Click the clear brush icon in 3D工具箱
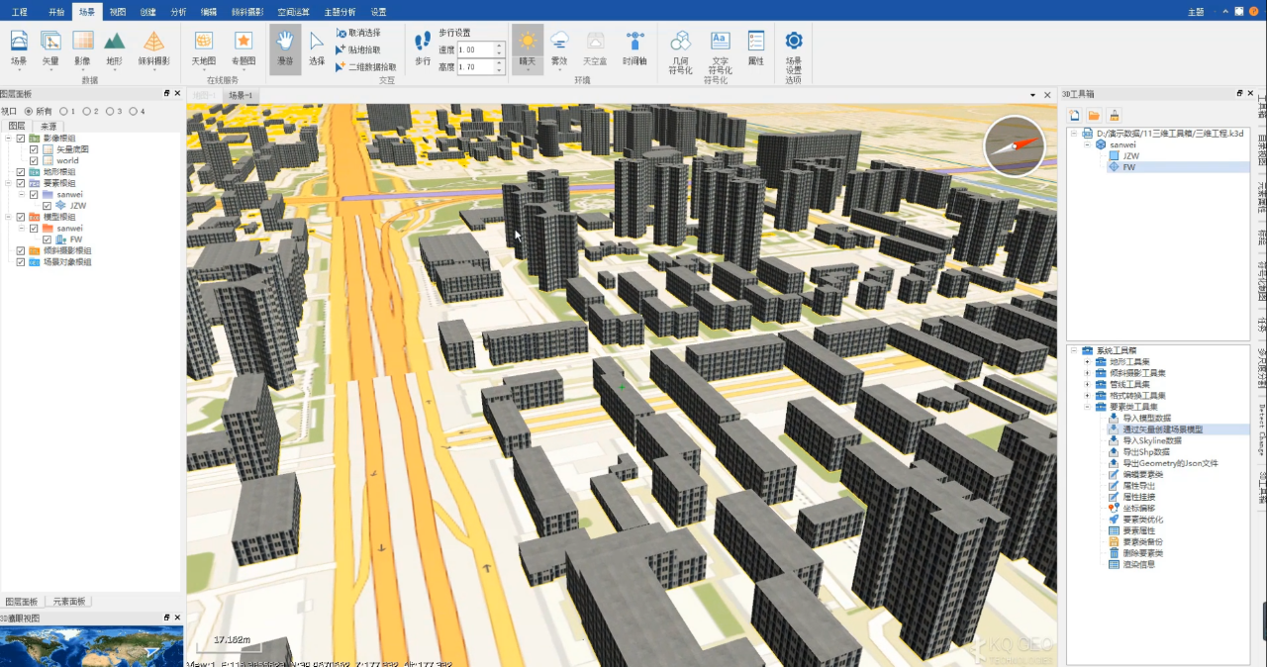 [x=1114, y=116]
